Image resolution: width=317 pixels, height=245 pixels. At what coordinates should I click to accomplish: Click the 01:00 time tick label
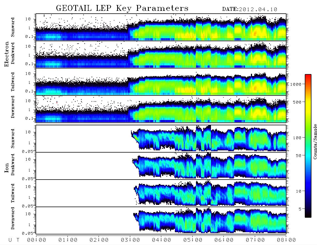(x=68, y=240)
